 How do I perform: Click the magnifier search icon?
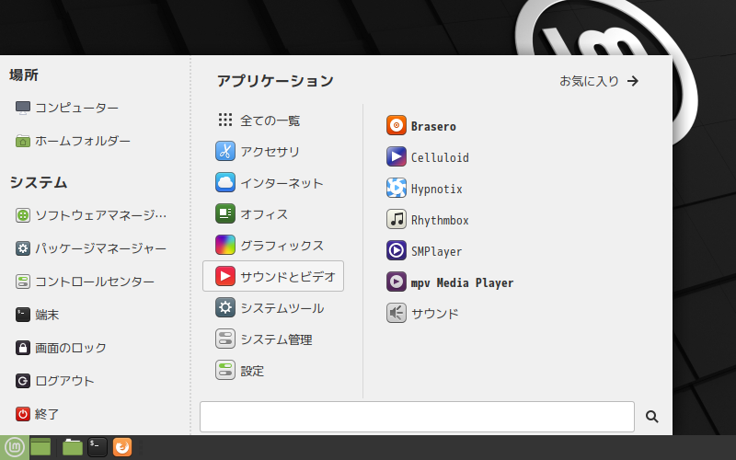pyautogui.click(x=651, y=417)
